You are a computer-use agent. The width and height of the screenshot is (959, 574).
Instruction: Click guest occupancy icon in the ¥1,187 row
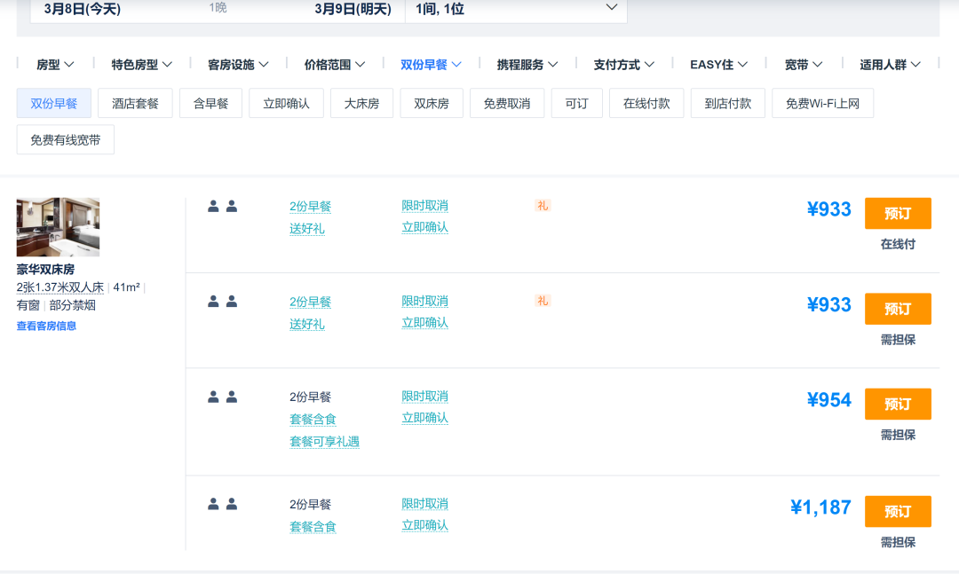pos(222,505)
